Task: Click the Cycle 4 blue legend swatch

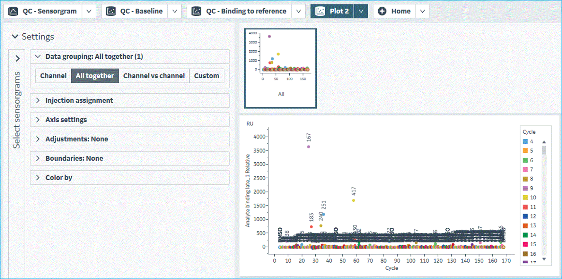Action: coord(525,141)
